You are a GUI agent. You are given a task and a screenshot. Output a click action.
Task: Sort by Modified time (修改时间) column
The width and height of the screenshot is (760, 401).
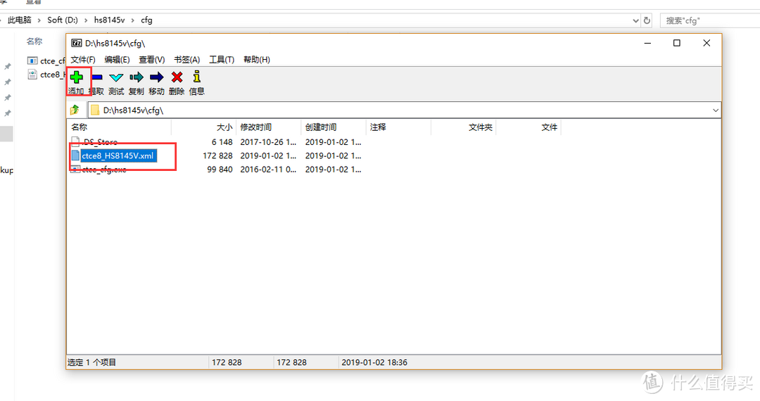[x=269, y=127]
